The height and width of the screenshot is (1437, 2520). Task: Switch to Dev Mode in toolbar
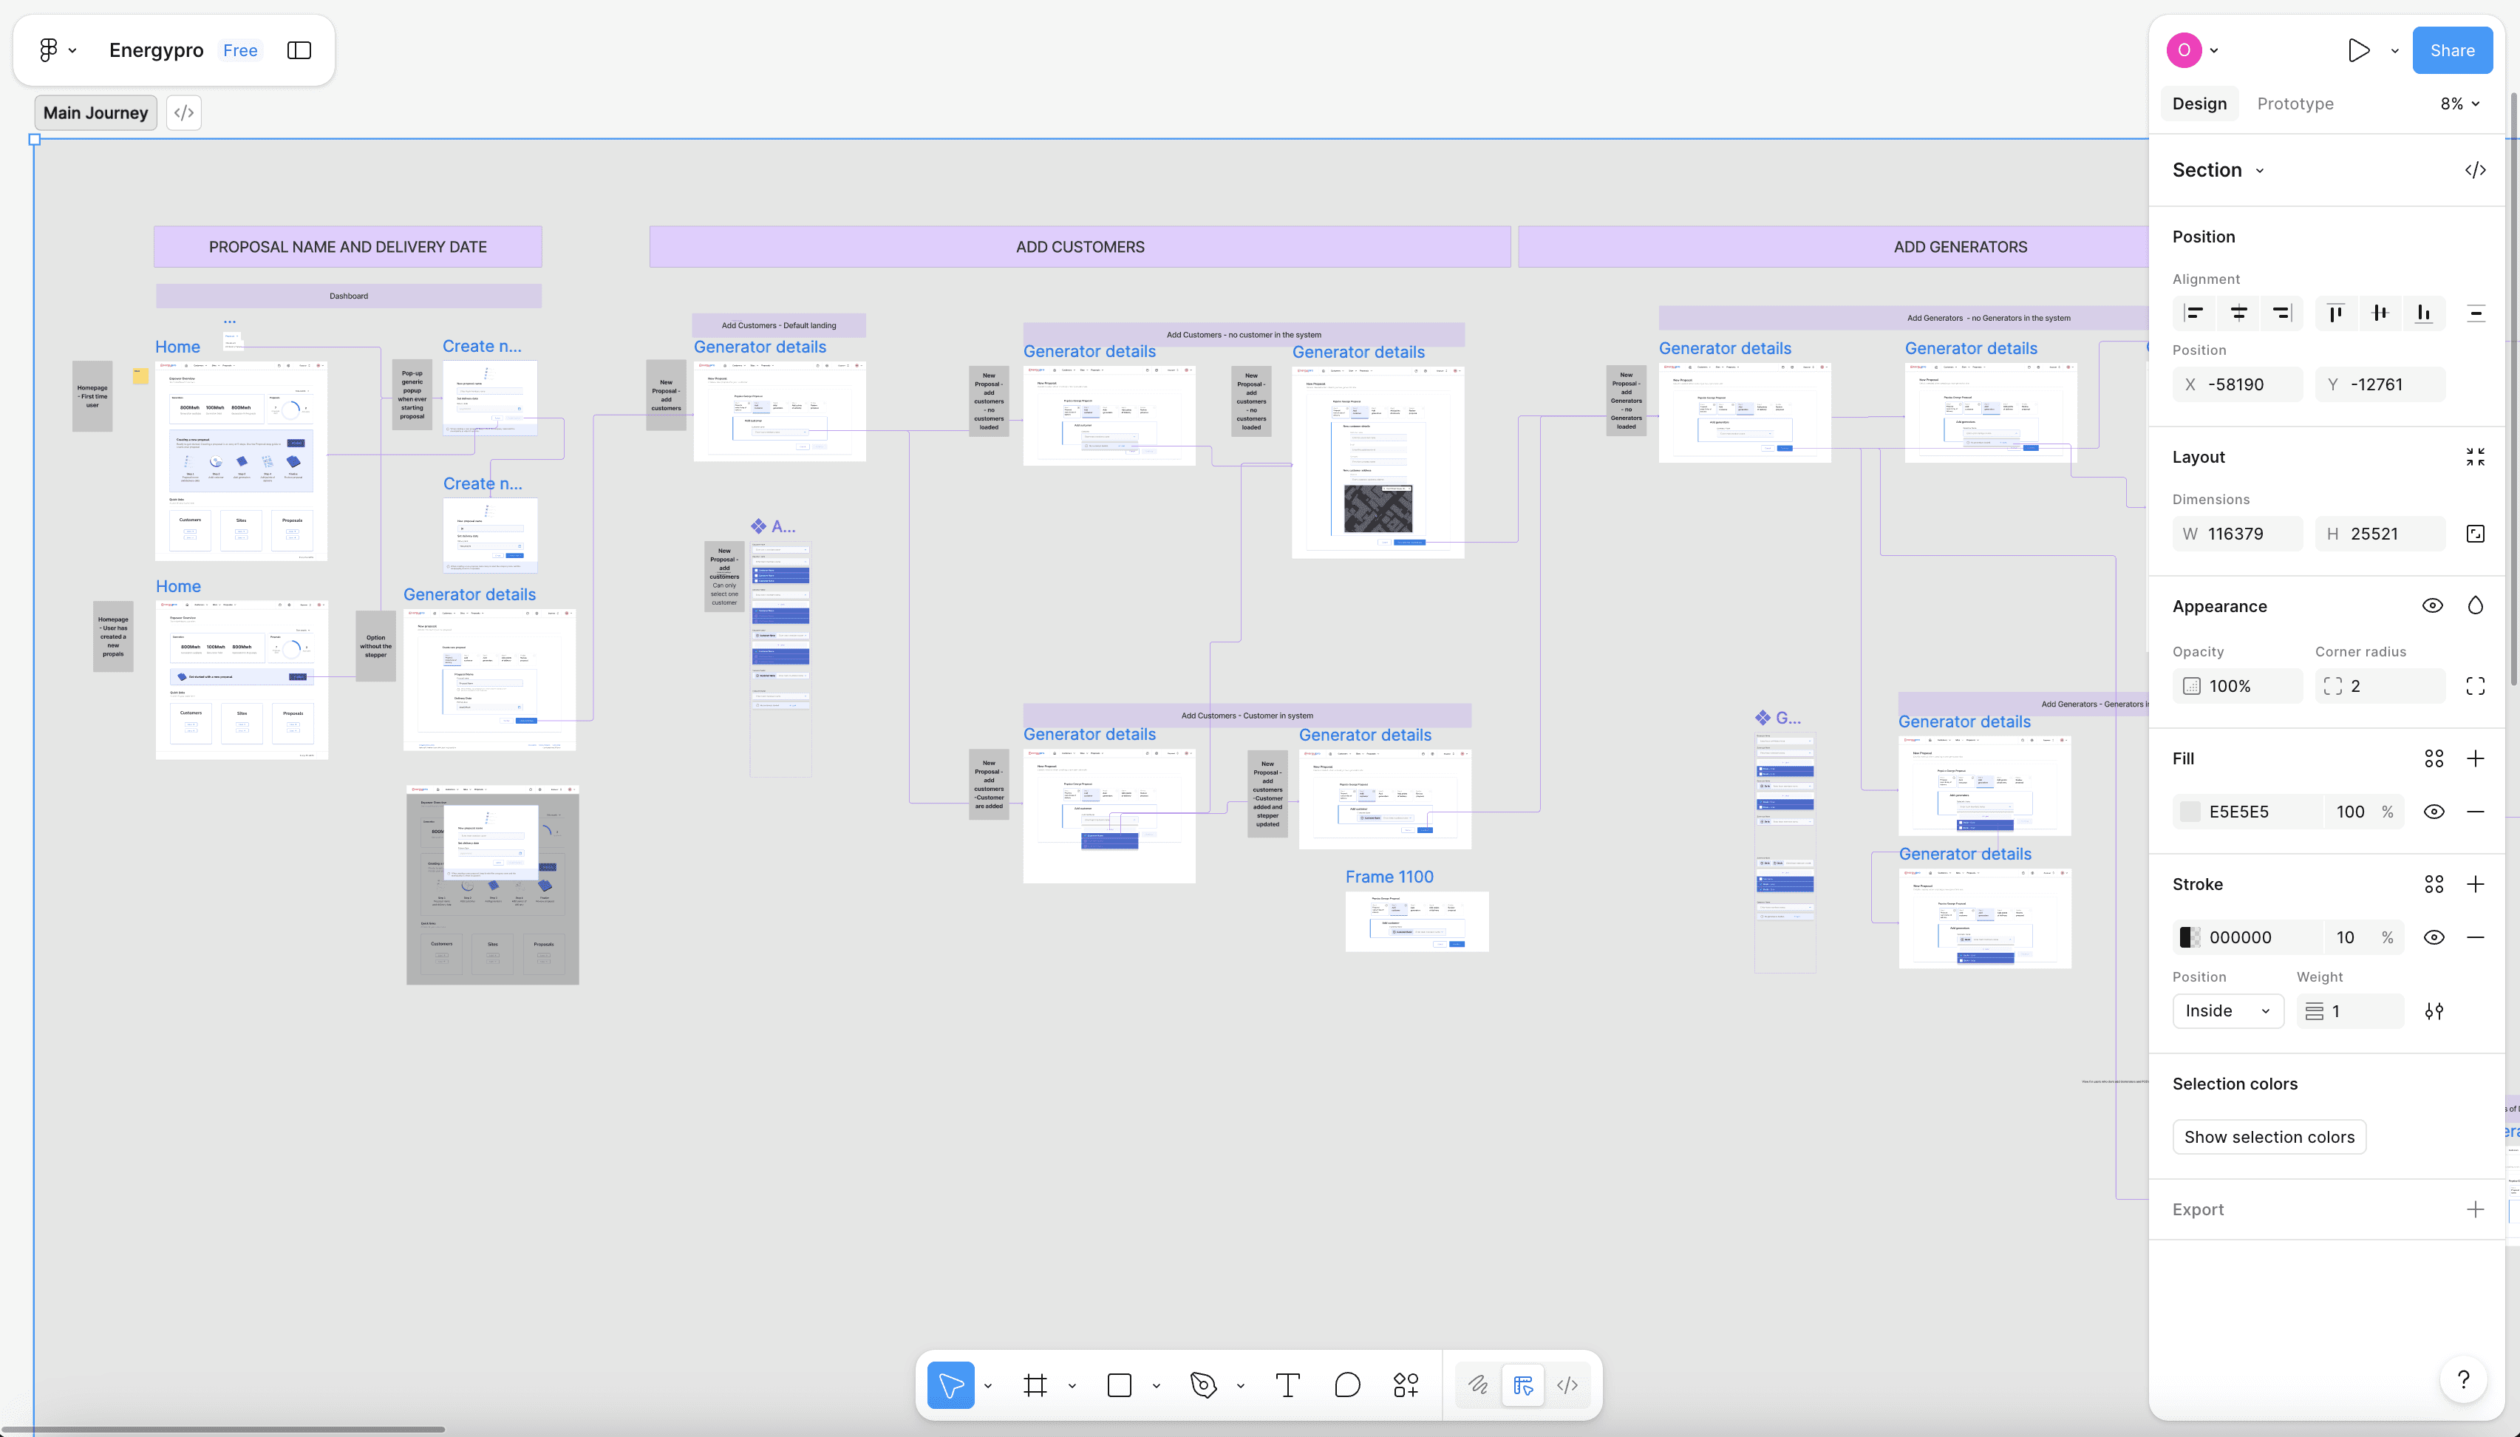tap(1567, 1385)
